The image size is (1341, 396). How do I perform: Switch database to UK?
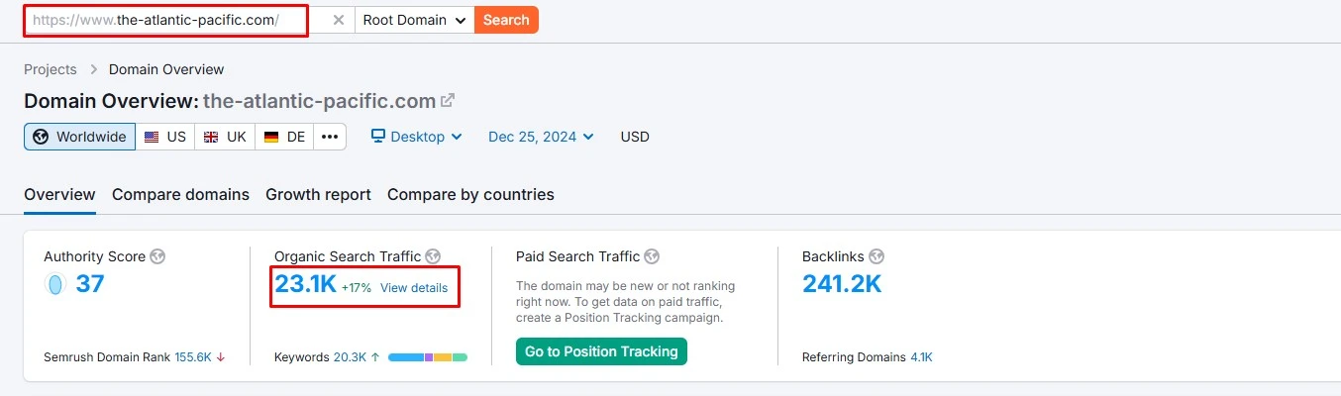(x=225, y=137)
